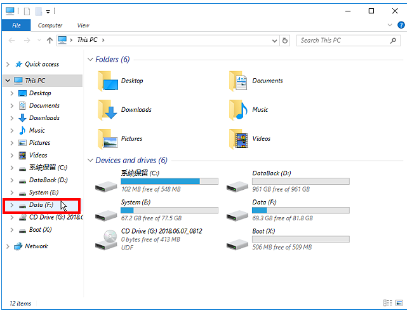Expand Desktop in the navigation tree
Viewport: 412px width, 313px height.
coord(12,93)
